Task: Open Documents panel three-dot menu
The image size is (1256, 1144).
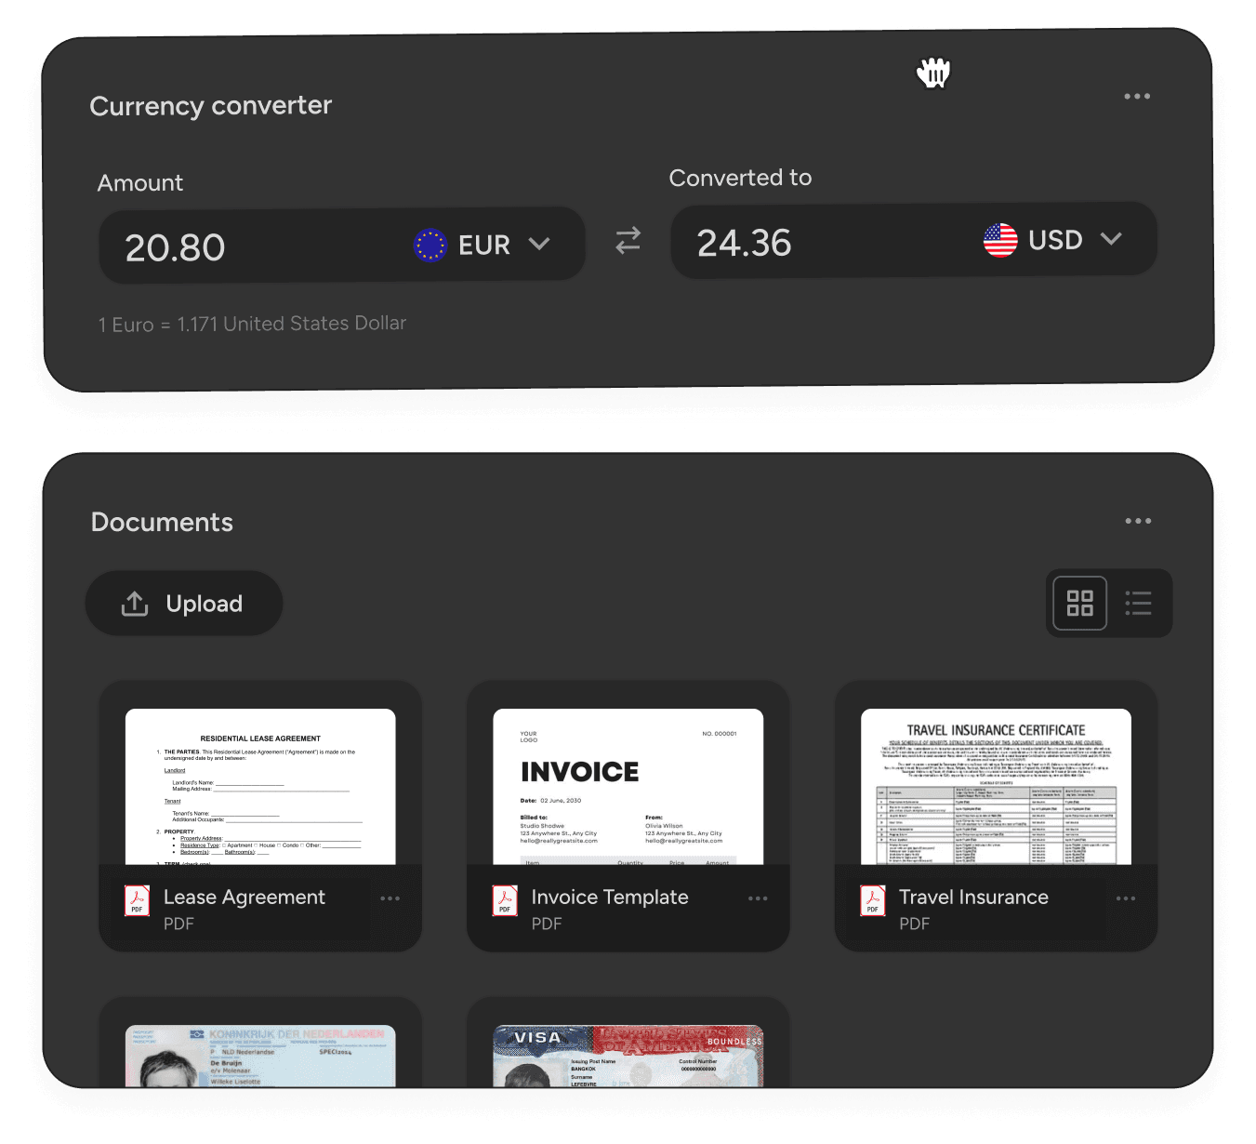Action: tap(1138, 521)
